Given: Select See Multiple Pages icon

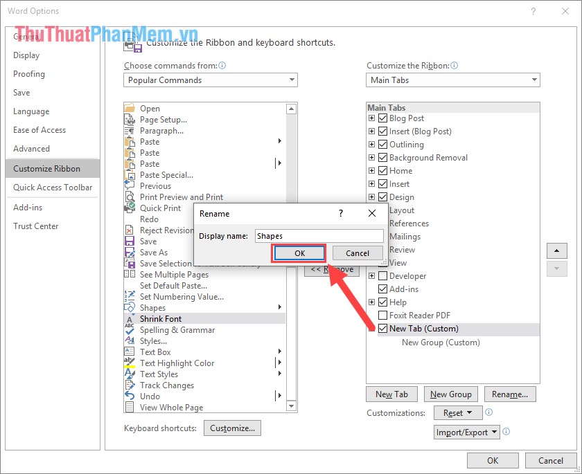Looking at the screenshot, I should [130, 275].
